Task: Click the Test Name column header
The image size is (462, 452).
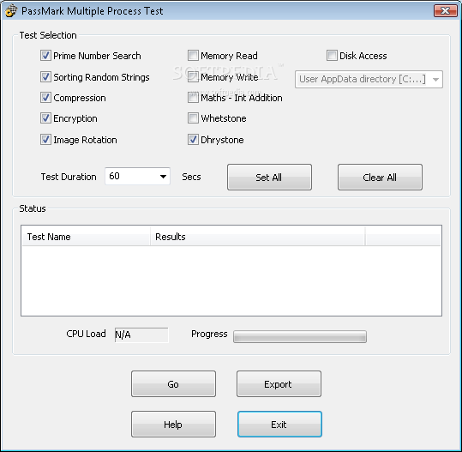Action: (x=86, y=237)
